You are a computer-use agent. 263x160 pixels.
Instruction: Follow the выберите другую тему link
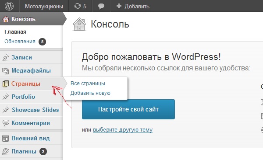pos(123,130)
